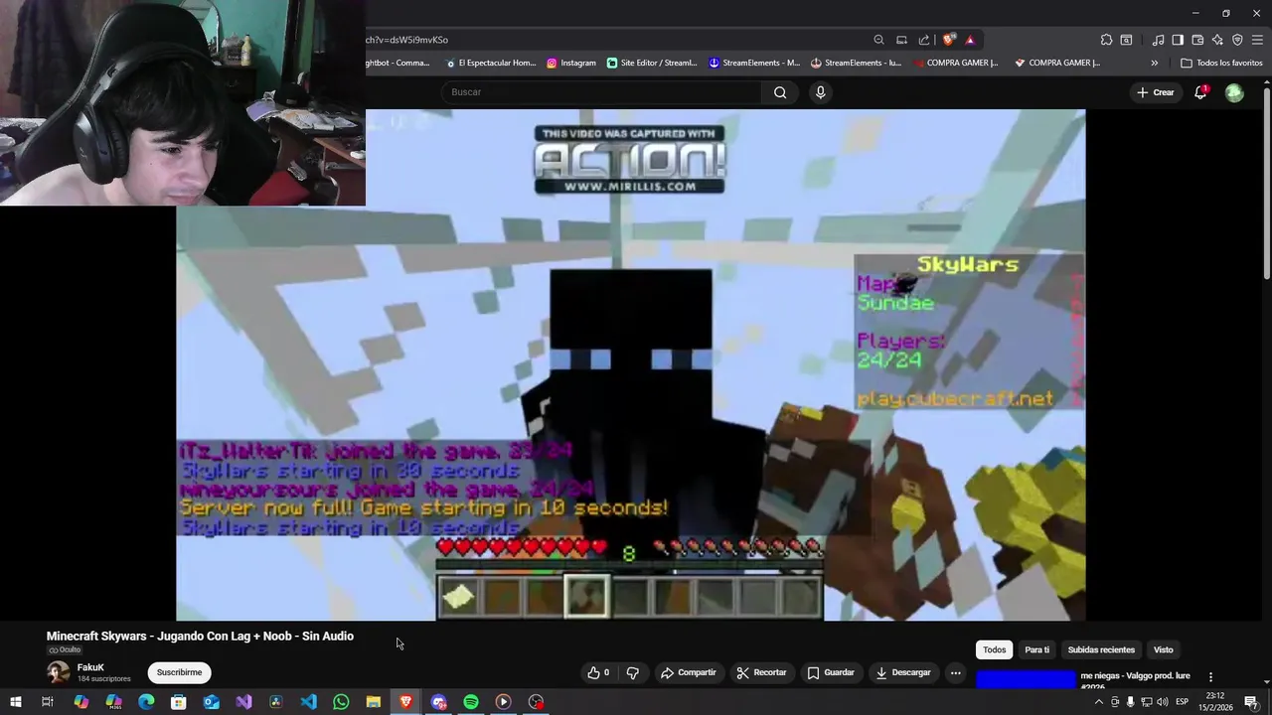Open the browser zoom magnifier icon
1272x715 pixels.
878,40
